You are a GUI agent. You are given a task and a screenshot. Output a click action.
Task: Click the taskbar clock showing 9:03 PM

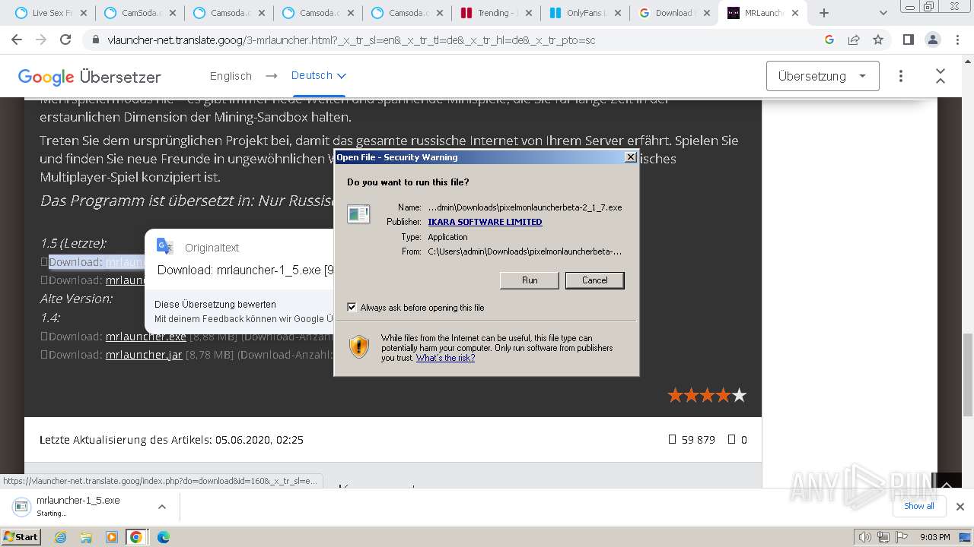pyautogui.click(x=934, y=537)
